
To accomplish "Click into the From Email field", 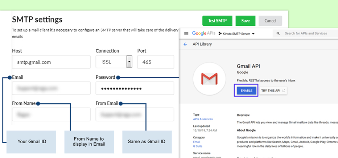I will pyautogui.click(x=135, y=114).
